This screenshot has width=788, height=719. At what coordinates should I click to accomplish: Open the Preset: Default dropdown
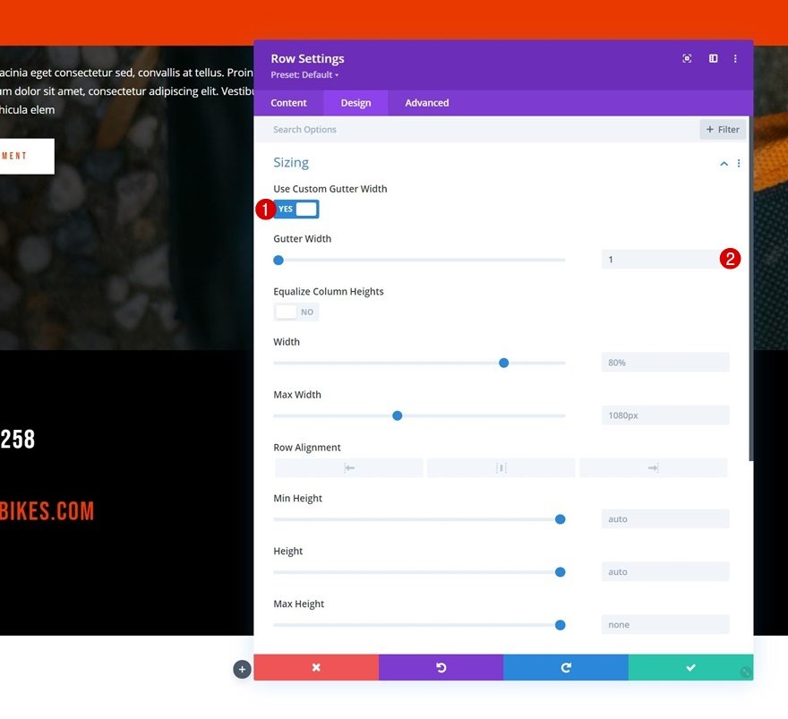coord(304,75)
